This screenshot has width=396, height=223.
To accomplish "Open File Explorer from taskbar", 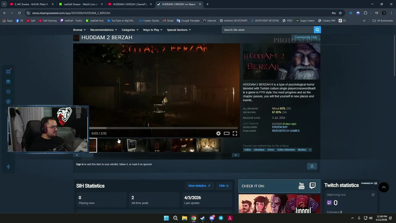I will pyautogui.click(x=184, y=218).
